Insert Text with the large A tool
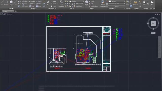This screenshot has width=162, height=91. (x=48, y=3)
